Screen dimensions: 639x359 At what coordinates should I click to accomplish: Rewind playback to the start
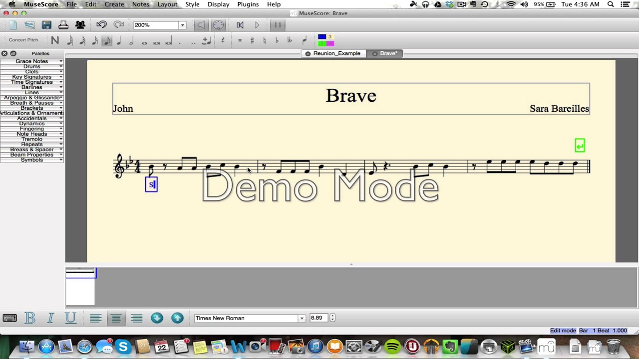[240, 25]
